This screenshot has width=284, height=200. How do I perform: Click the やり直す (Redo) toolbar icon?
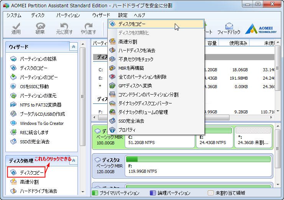(x=89, y=26)
